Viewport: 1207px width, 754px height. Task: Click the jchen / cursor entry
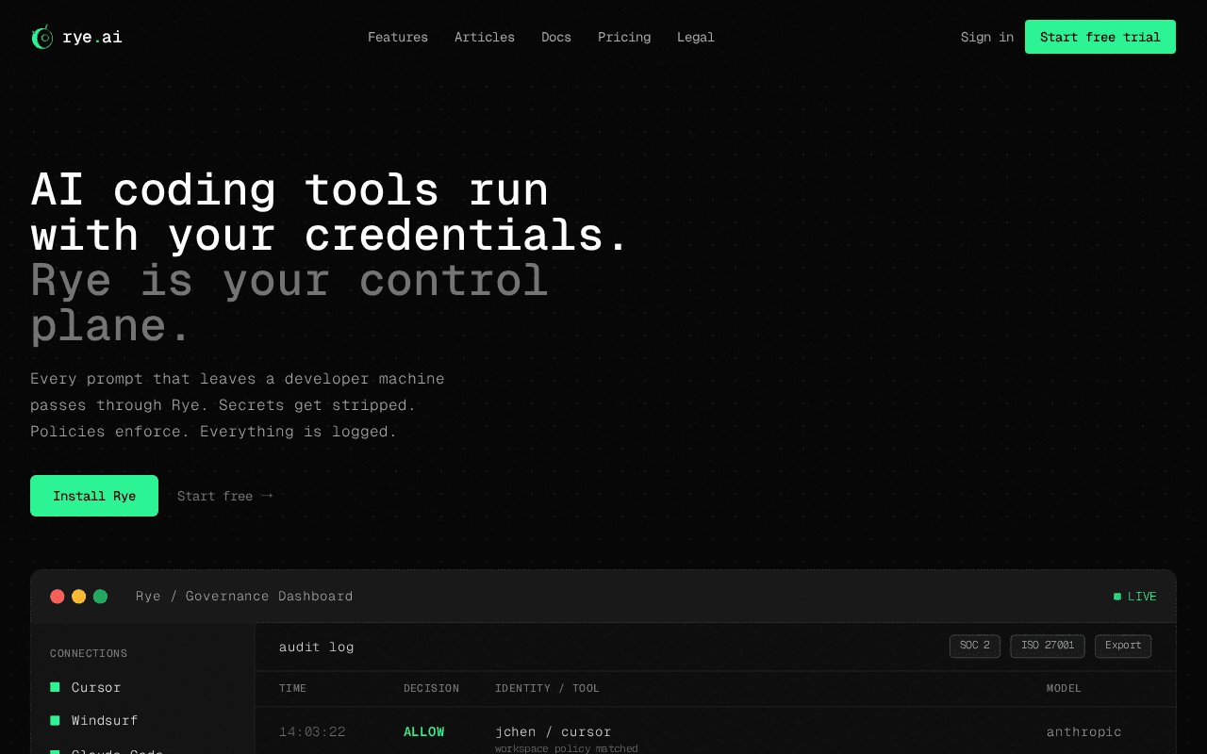coord(554,731)
